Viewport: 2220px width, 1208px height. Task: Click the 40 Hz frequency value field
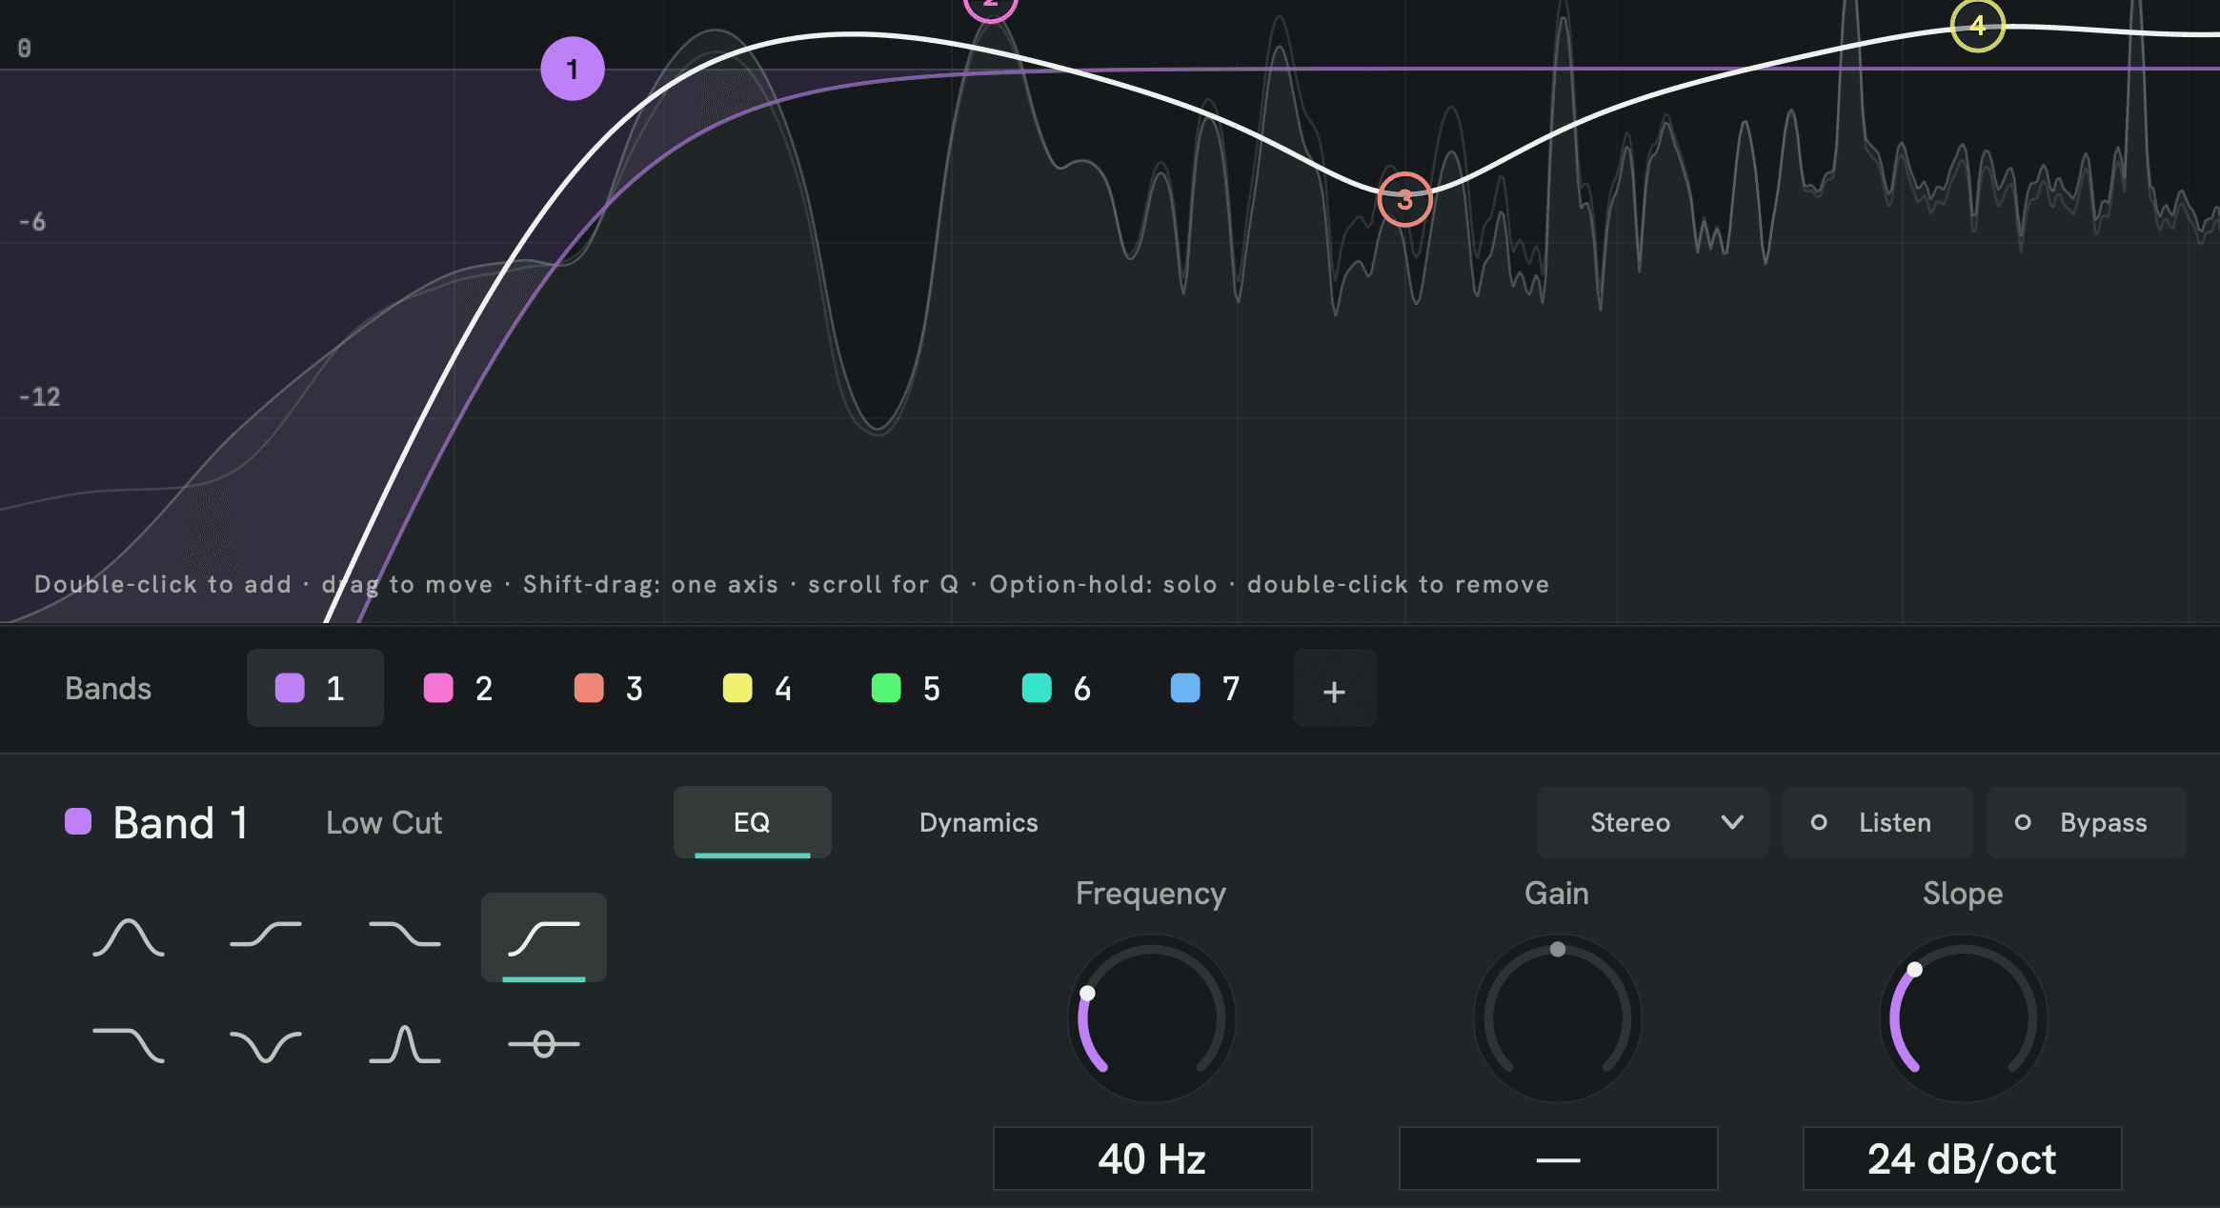(x=1152, y=1158)
